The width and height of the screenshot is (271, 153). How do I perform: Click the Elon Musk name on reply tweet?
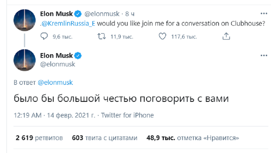point(56,55)
